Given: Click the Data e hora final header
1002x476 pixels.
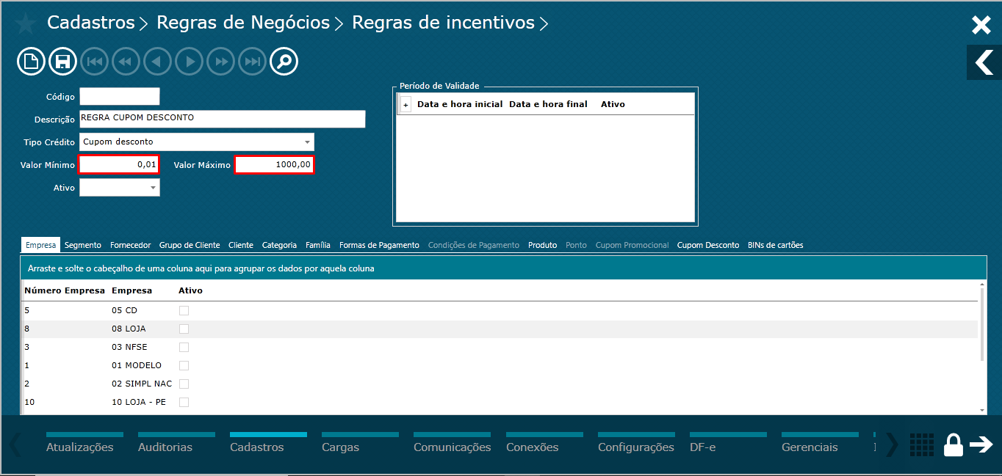Looking at the screenshot, I should (x=548, y=104).
